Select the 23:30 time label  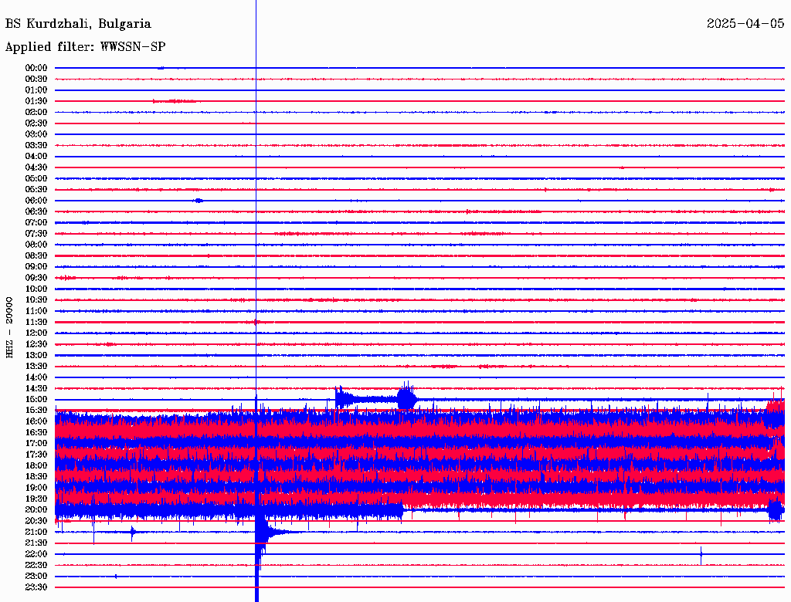(x=36, y=587)
